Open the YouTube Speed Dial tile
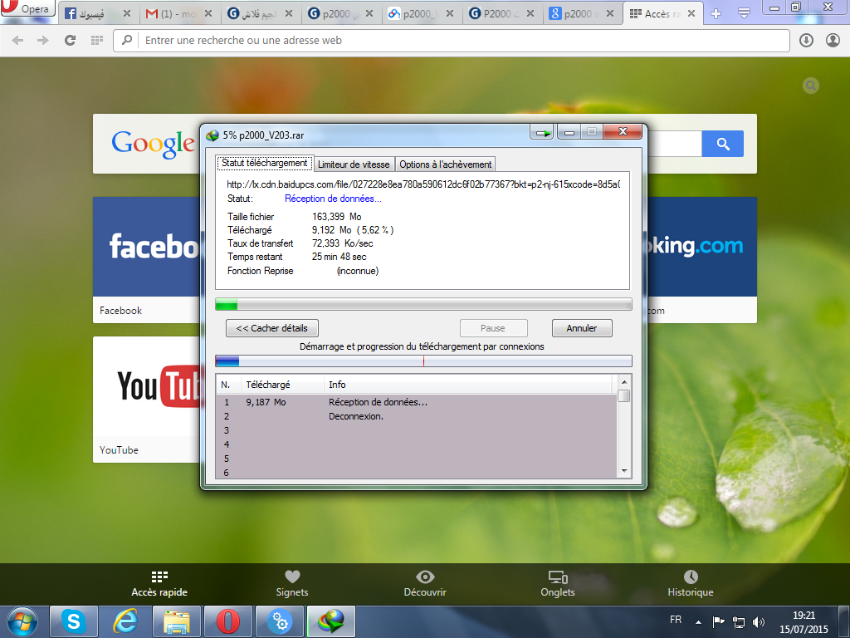 [x=146, y=400]
